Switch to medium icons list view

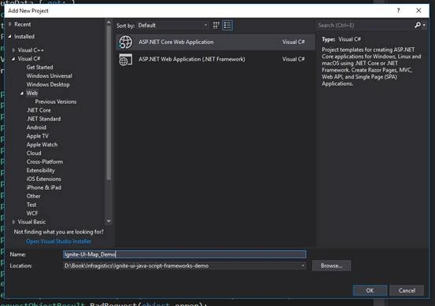coord(227,25)
